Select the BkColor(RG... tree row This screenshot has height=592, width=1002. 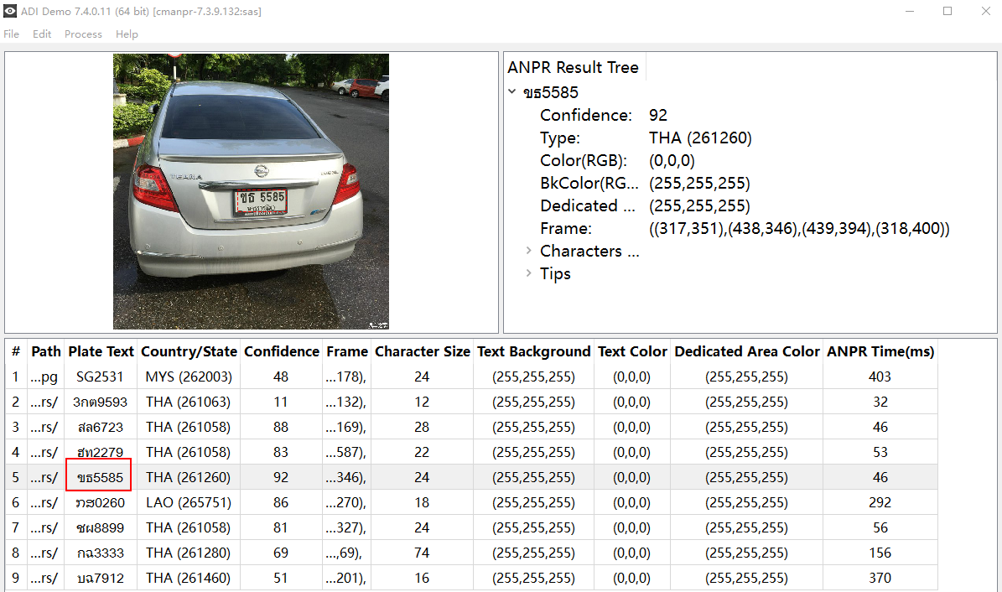[x=645, y=184]
